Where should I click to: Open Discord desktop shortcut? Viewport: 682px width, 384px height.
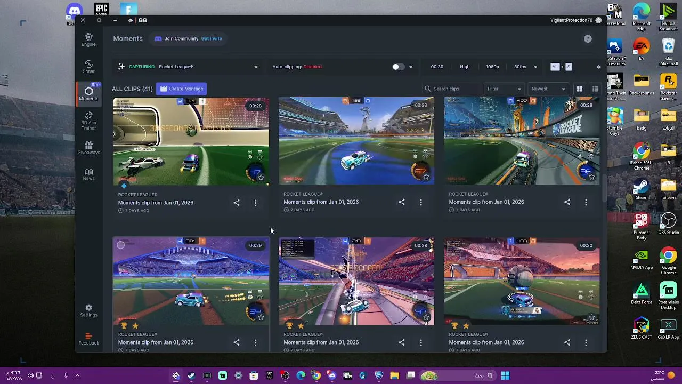(74, 13)
